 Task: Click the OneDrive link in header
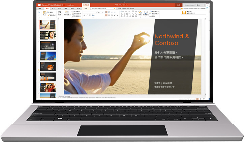click(x=70, y=5)
